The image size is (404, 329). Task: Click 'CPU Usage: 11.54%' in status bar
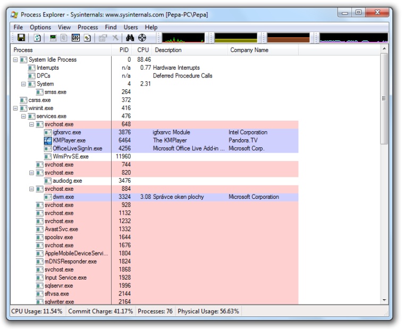[x=37, y=311]
